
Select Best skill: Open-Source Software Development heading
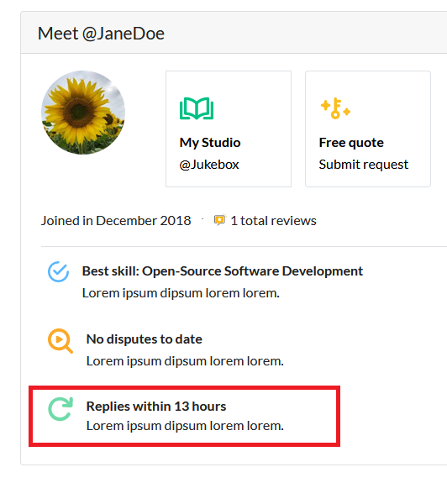click(x=223, y=271)
